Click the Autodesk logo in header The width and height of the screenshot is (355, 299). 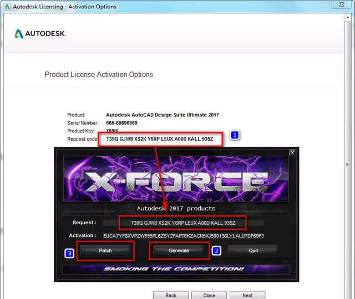(x=40, y=34)
